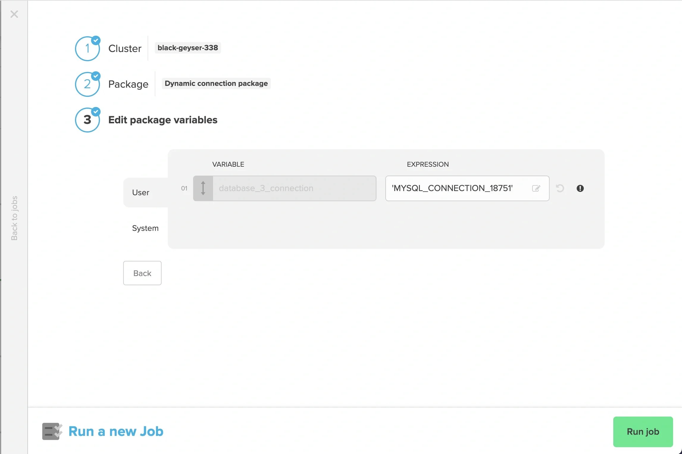Screen dimensions: 682x454
Task: Click the row number 01
Action: pos(184,188)
